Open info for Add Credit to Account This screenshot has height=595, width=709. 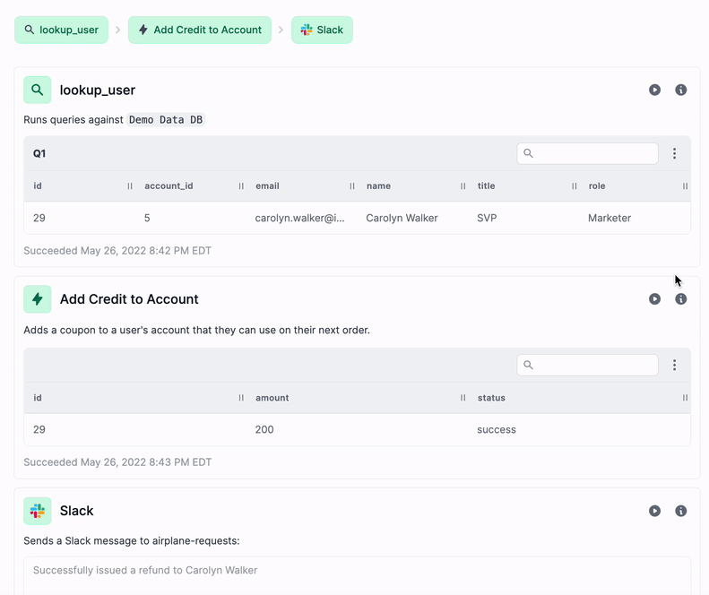tap(680, 299)
